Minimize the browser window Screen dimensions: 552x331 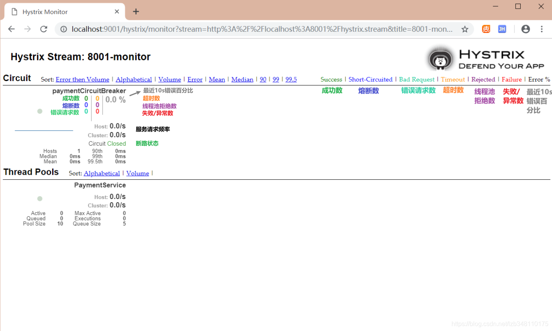tap(495, 6)
